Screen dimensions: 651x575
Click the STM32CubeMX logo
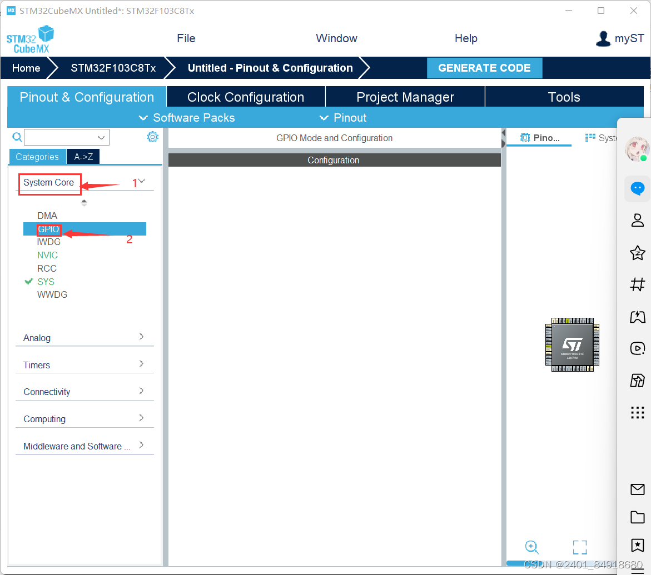click(x=31, y=39)
